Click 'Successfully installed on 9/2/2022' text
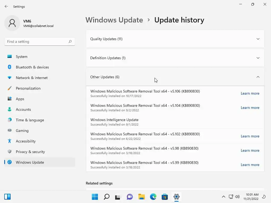This screenshot has width=271, height=203. pos(115,110)
